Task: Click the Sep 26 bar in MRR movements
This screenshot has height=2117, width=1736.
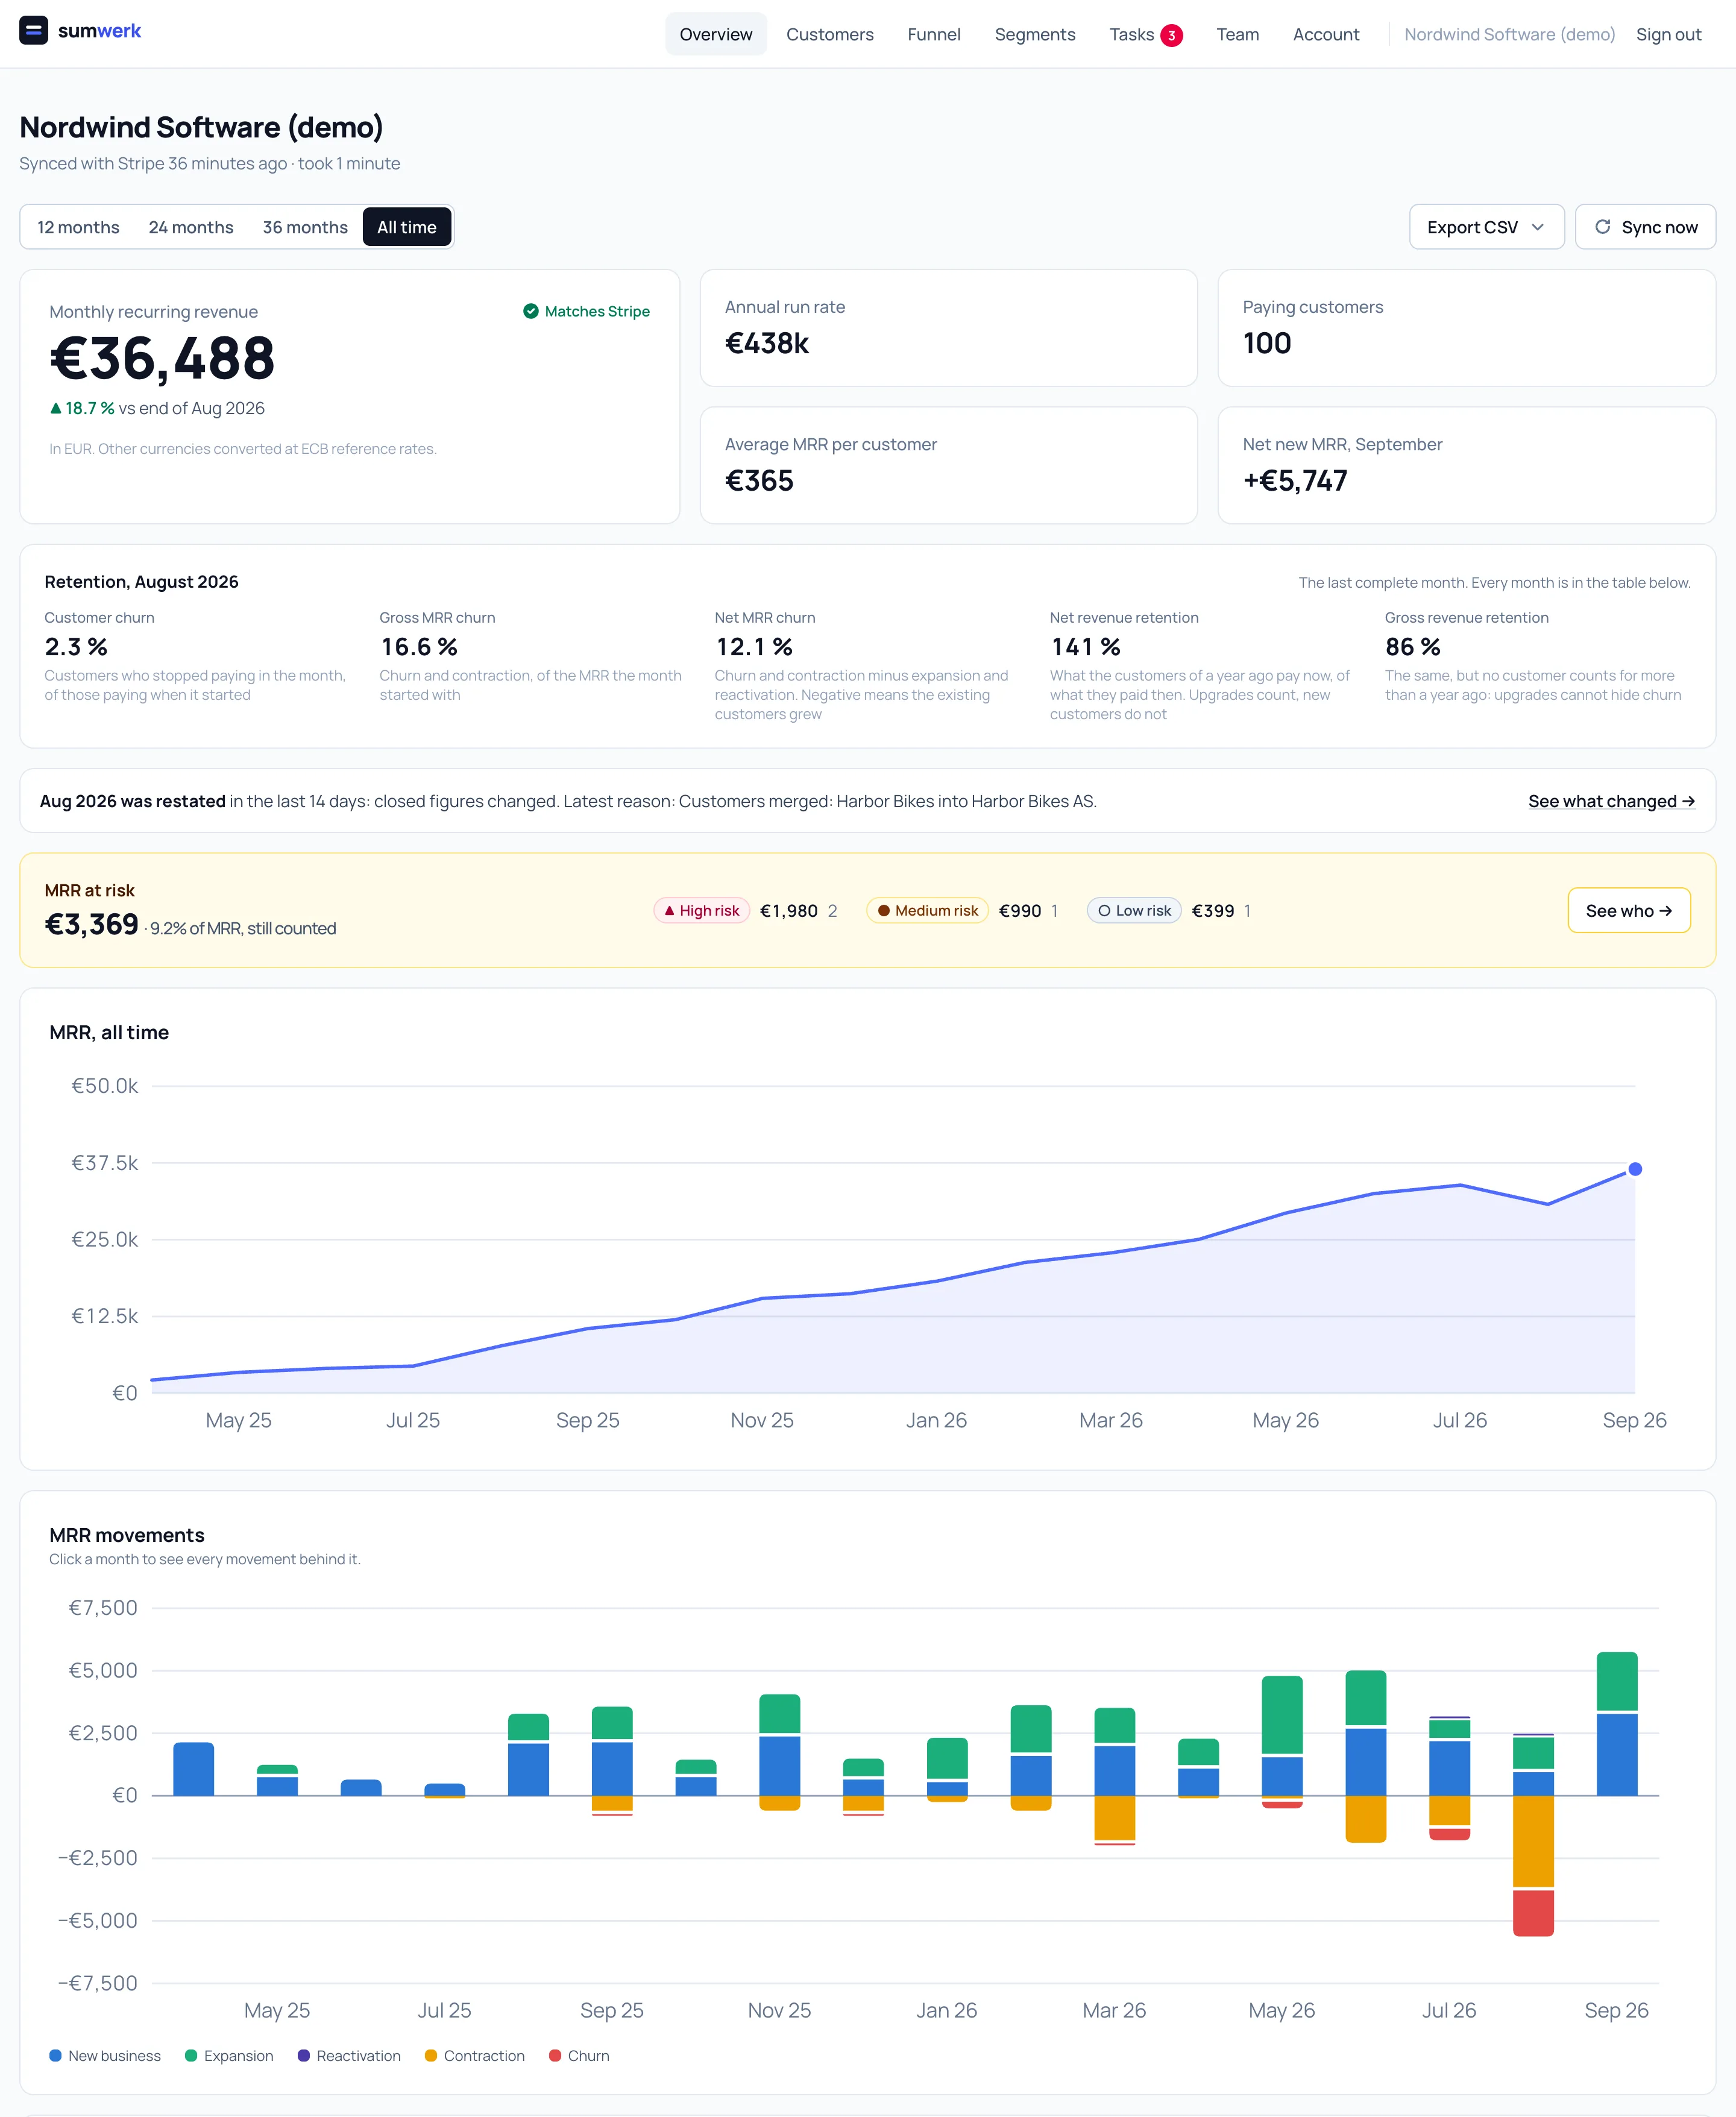Action: point(1617,1724)
